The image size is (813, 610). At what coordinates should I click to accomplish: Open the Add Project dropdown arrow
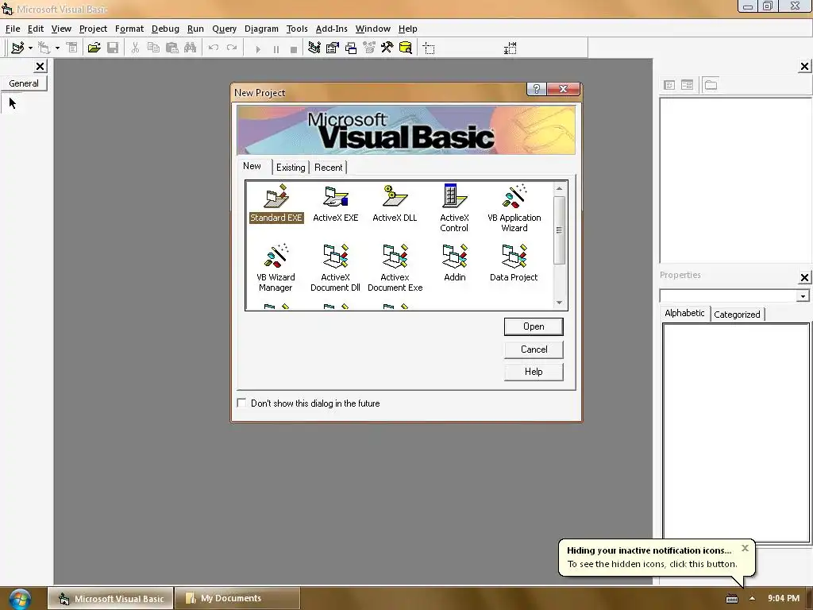(x=31, y=48)
